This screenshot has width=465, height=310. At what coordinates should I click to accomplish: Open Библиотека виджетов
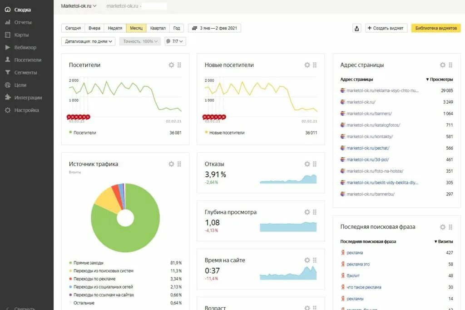coord(436,28)
